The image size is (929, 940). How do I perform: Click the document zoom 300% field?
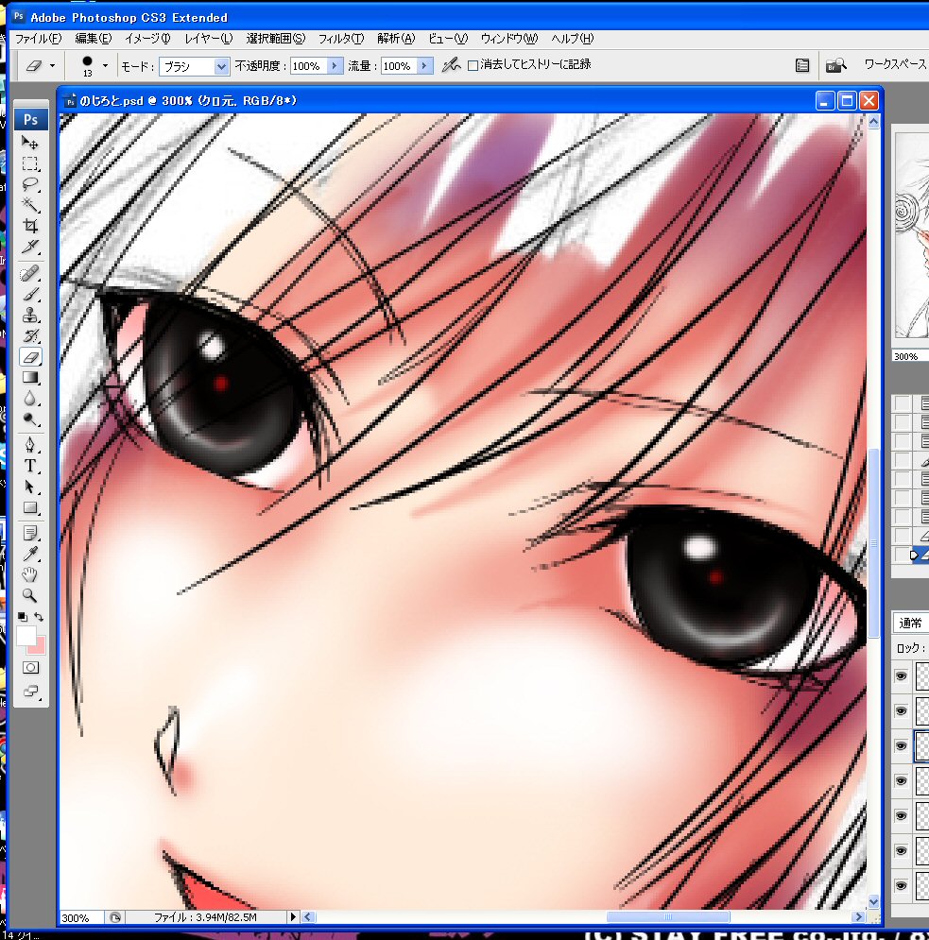81,917
